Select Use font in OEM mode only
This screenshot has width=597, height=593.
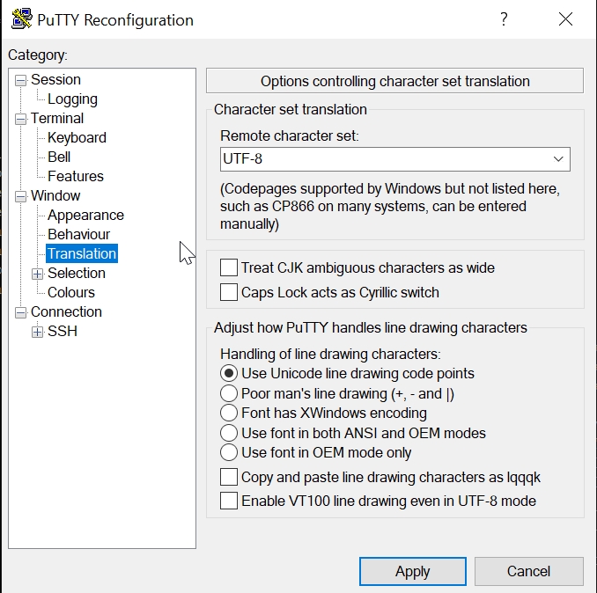pos(229,452)
